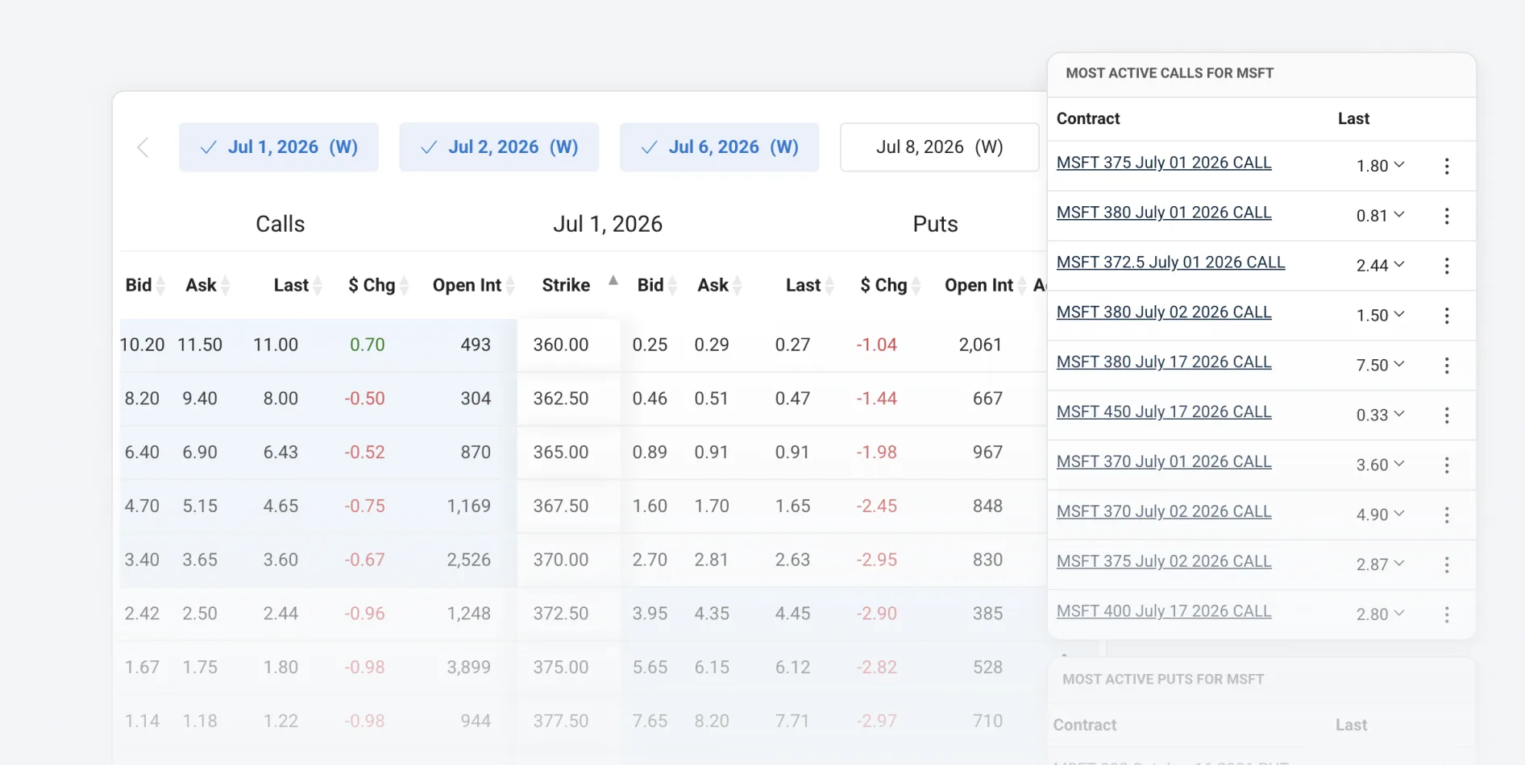
Task: Open MSFT 375 July 01 2026 CALL link
Action: pyautogui.click(x=1164, y=163)
